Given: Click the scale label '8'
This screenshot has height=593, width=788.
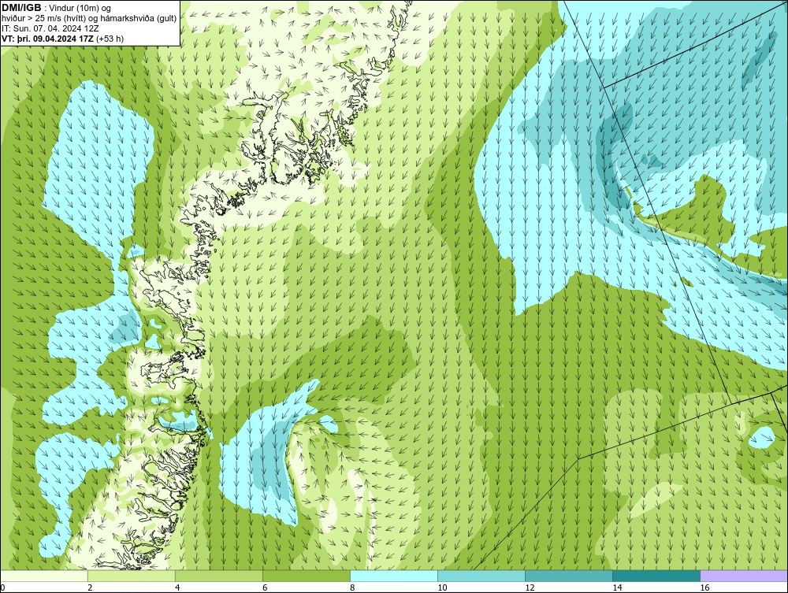Looking at the screenshot, I should click(x=352, y=587).
